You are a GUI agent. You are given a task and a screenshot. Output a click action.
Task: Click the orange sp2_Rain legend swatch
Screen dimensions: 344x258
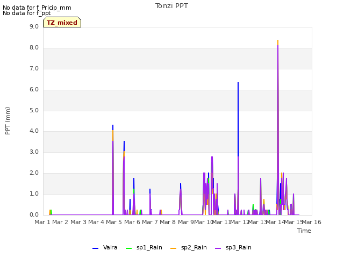[173, 248]
